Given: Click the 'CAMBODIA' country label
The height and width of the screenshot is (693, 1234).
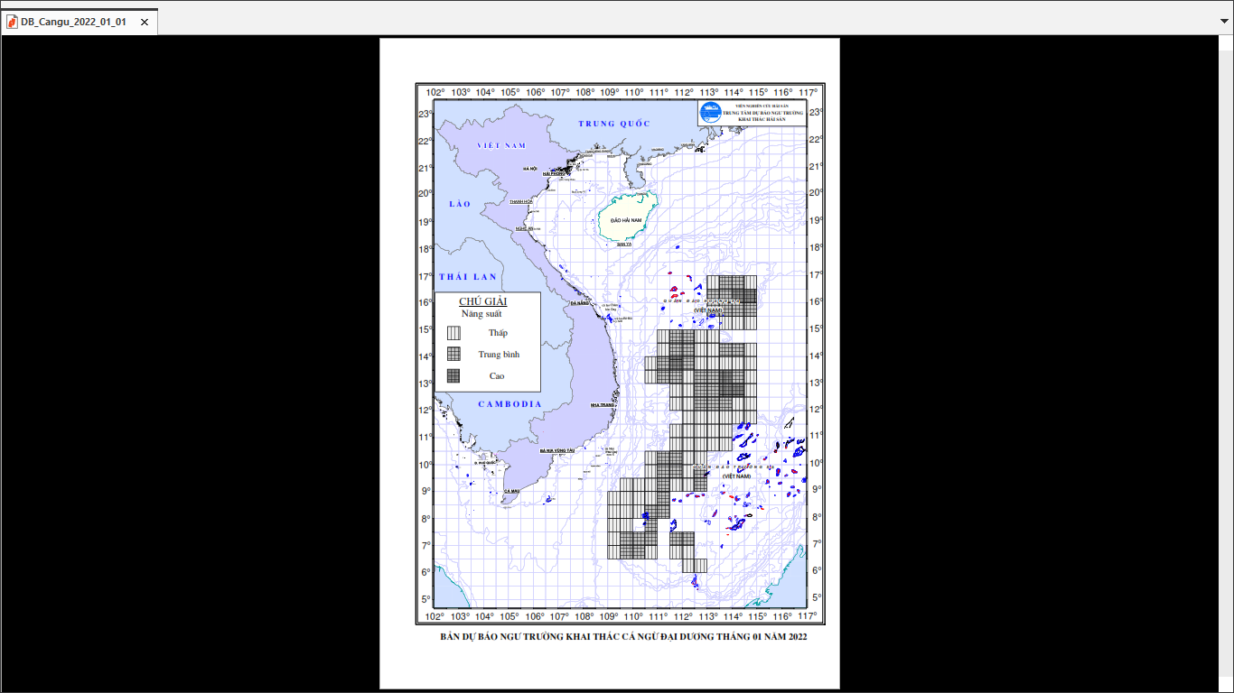Looking at the screenshot, I should click(x=510, y=404).
